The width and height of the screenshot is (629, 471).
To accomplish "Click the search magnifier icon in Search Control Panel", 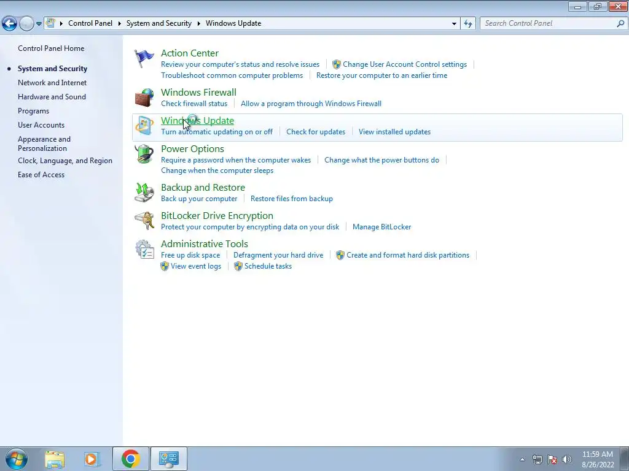I will pyautogui.click(x=620, y=24).
